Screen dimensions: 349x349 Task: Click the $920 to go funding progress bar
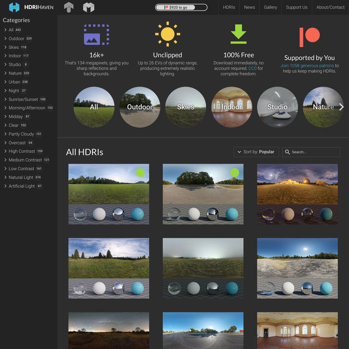[x=181, y=7]
